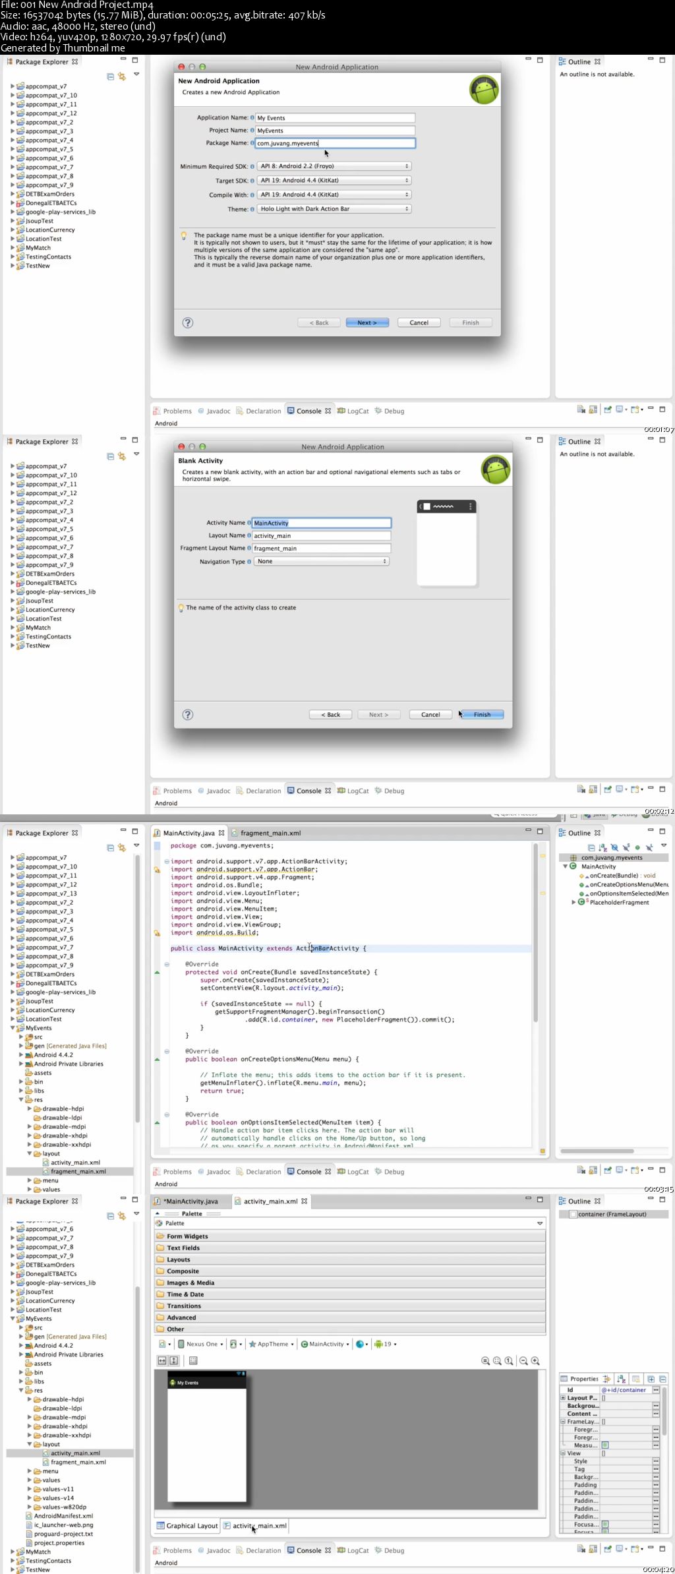
Task: Toggle the Measu... property checkbox
Action: coord(604,1445)
